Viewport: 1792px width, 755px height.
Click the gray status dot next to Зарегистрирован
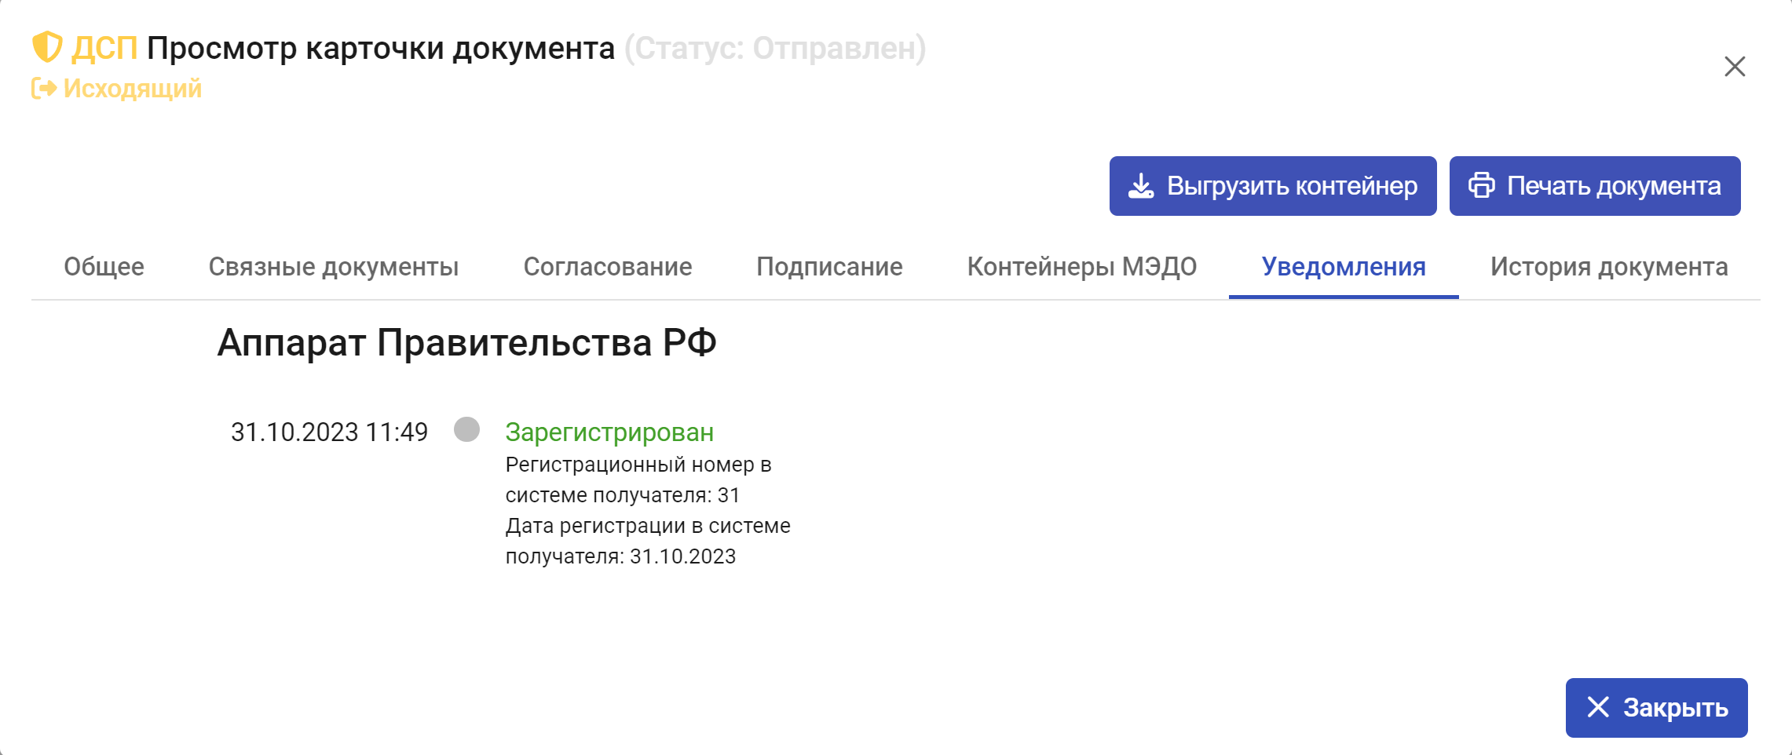click(x=466, y=429)
